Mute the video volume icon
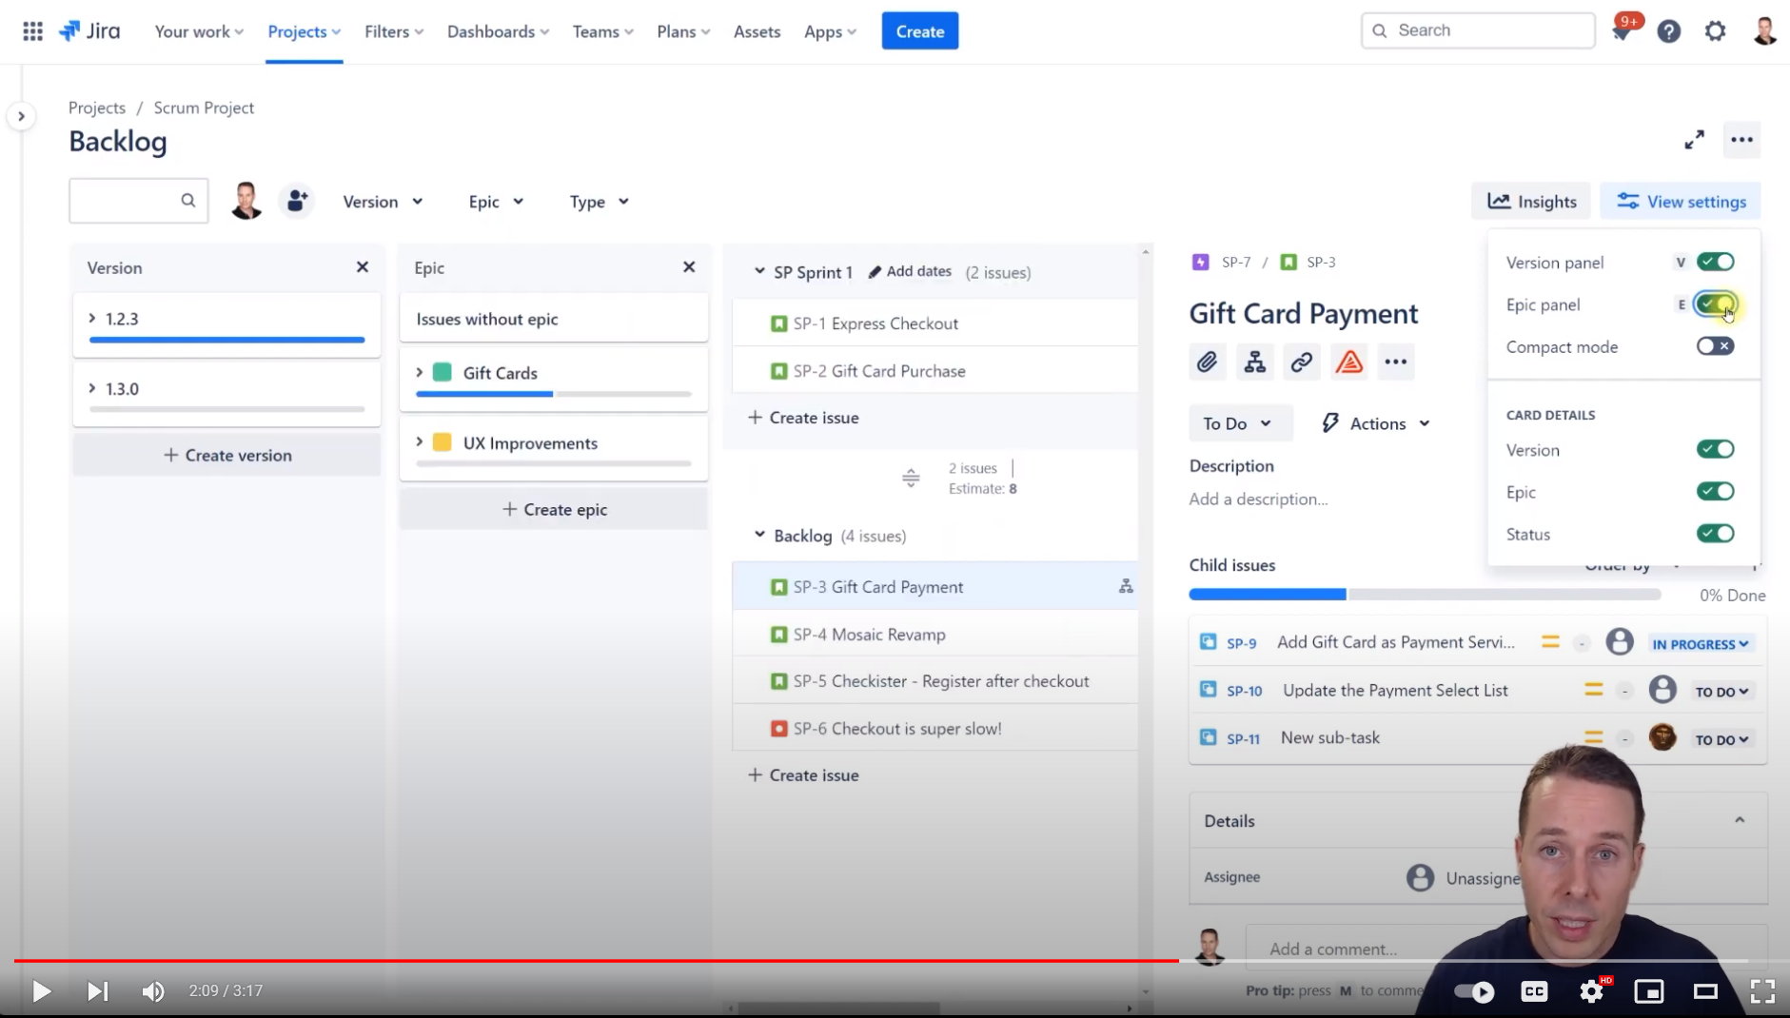This screenshot has height=1018, width=1790. click(x=152, y=991)
